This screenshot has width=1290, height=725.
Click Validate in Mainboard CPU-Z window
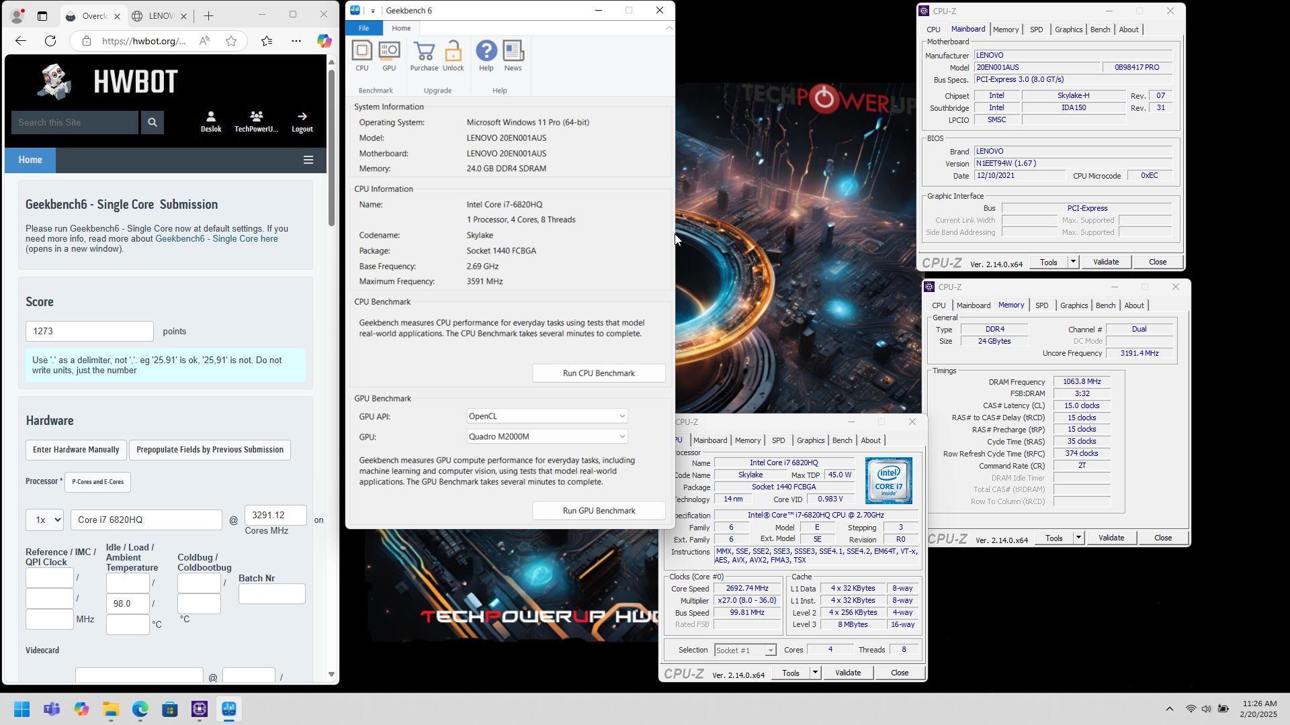coord(1106,262)
